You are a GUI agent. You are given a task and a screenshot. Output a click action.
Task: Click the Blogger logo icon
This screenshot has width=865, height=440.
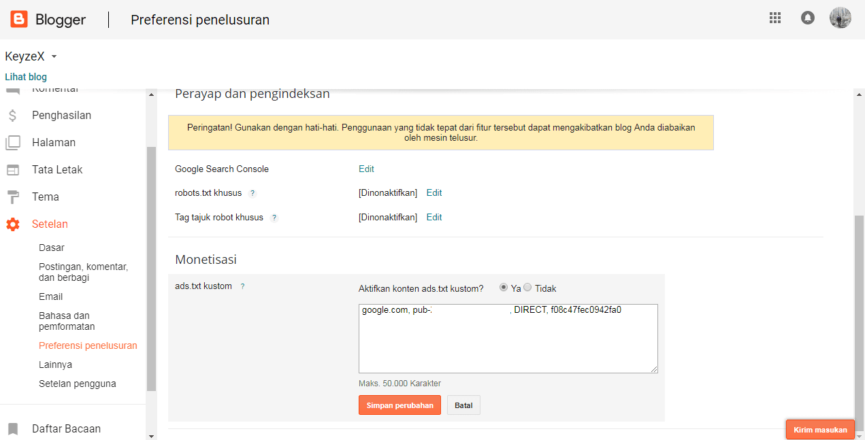[19, 19]
